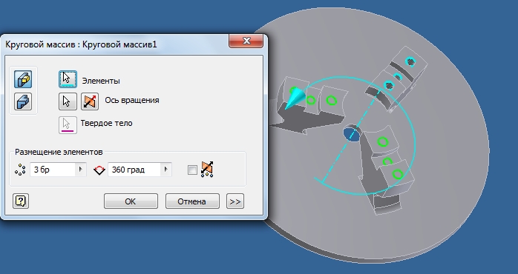Click the 360 град angle input field
This screenshot has width=518, height=274.
[134, 170]
